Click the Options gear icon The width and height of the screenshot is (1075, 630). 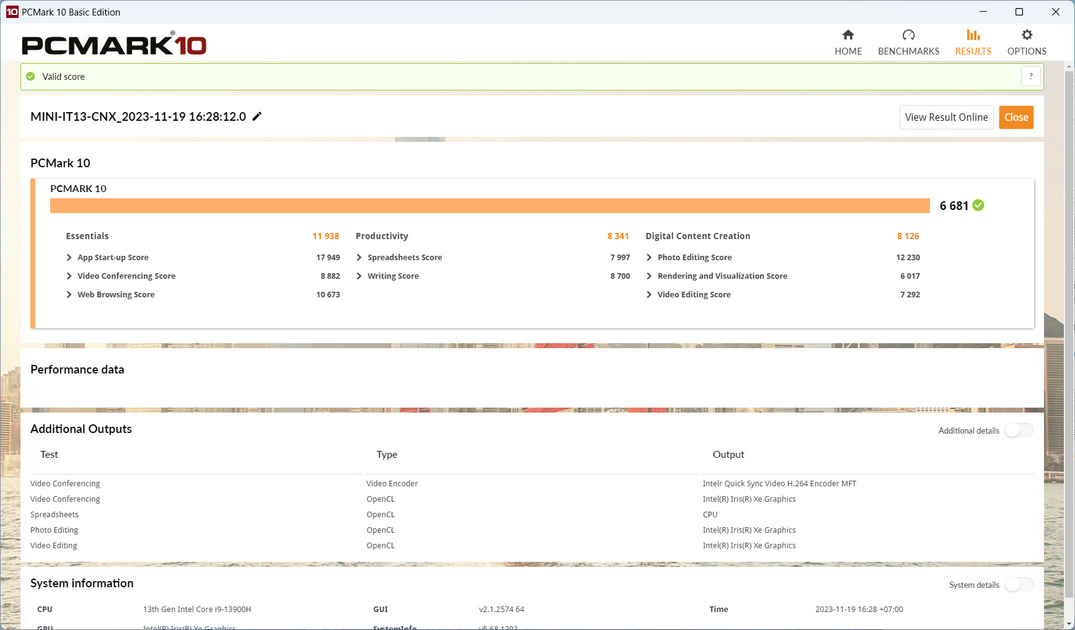(1027, 35)
